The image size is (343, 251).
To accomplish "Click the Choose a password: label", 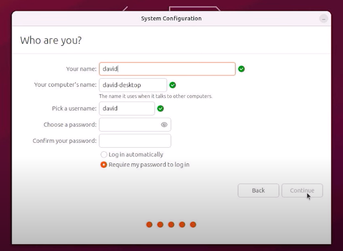I will point(70,125).
